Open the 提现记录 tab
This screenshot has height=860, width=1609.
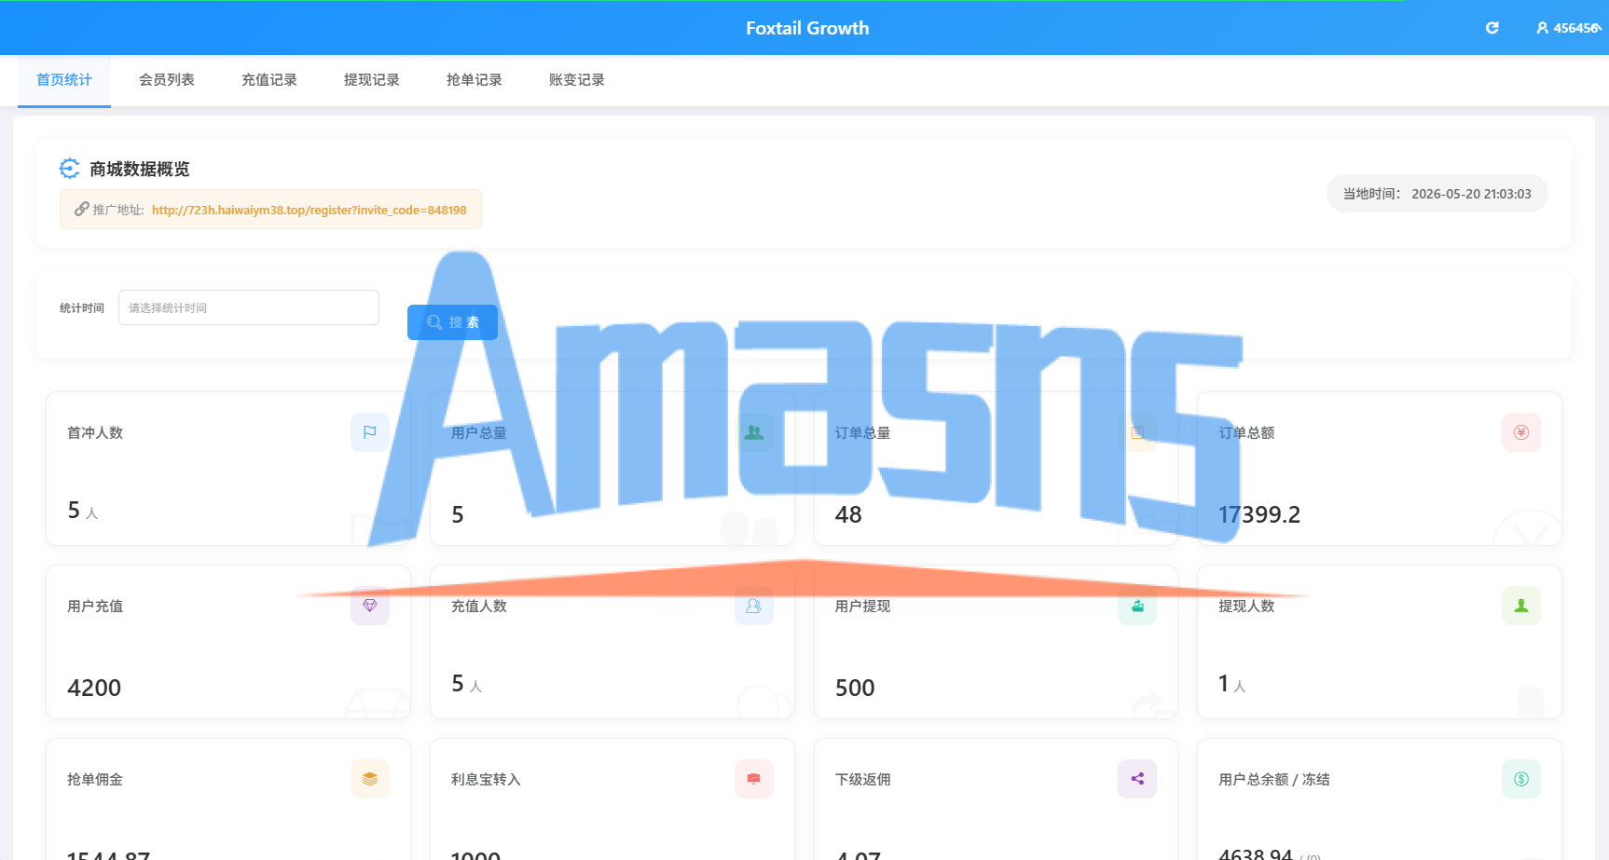point(372,80)
